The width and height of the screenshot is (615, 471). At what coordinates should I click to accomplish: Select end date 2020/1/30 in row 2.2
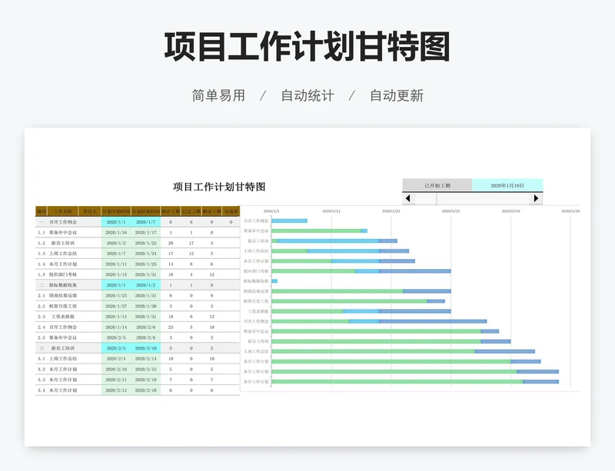pyautogui.click(x=145, y=307)
